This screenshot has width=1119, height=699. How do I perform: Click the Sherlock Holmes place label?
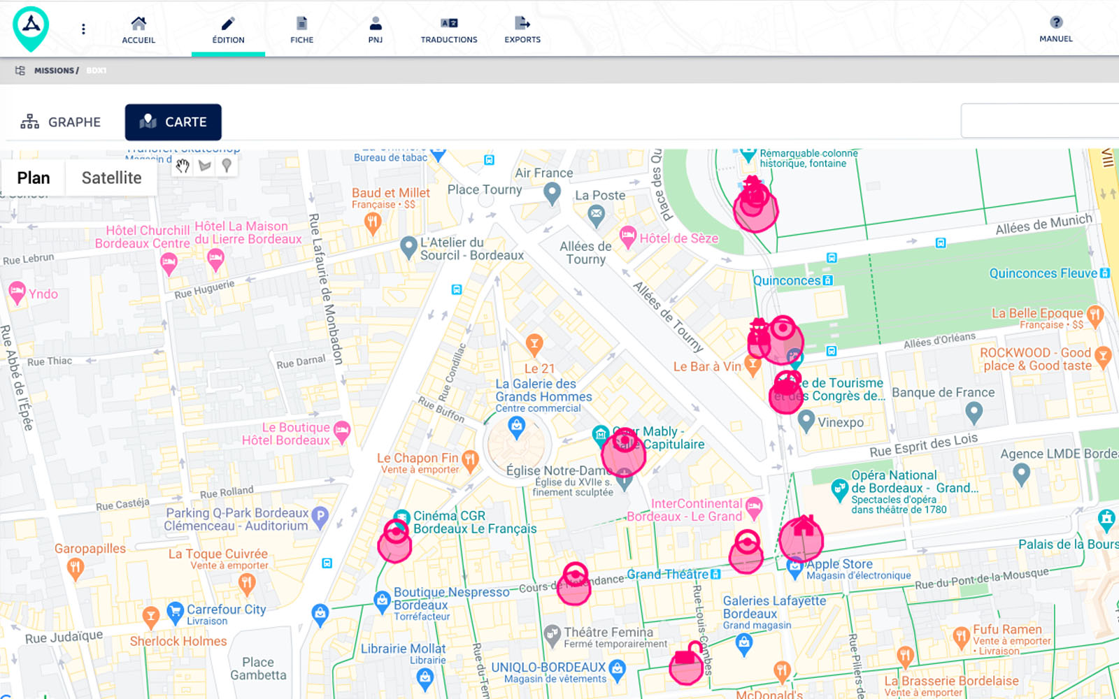point(178,641)
